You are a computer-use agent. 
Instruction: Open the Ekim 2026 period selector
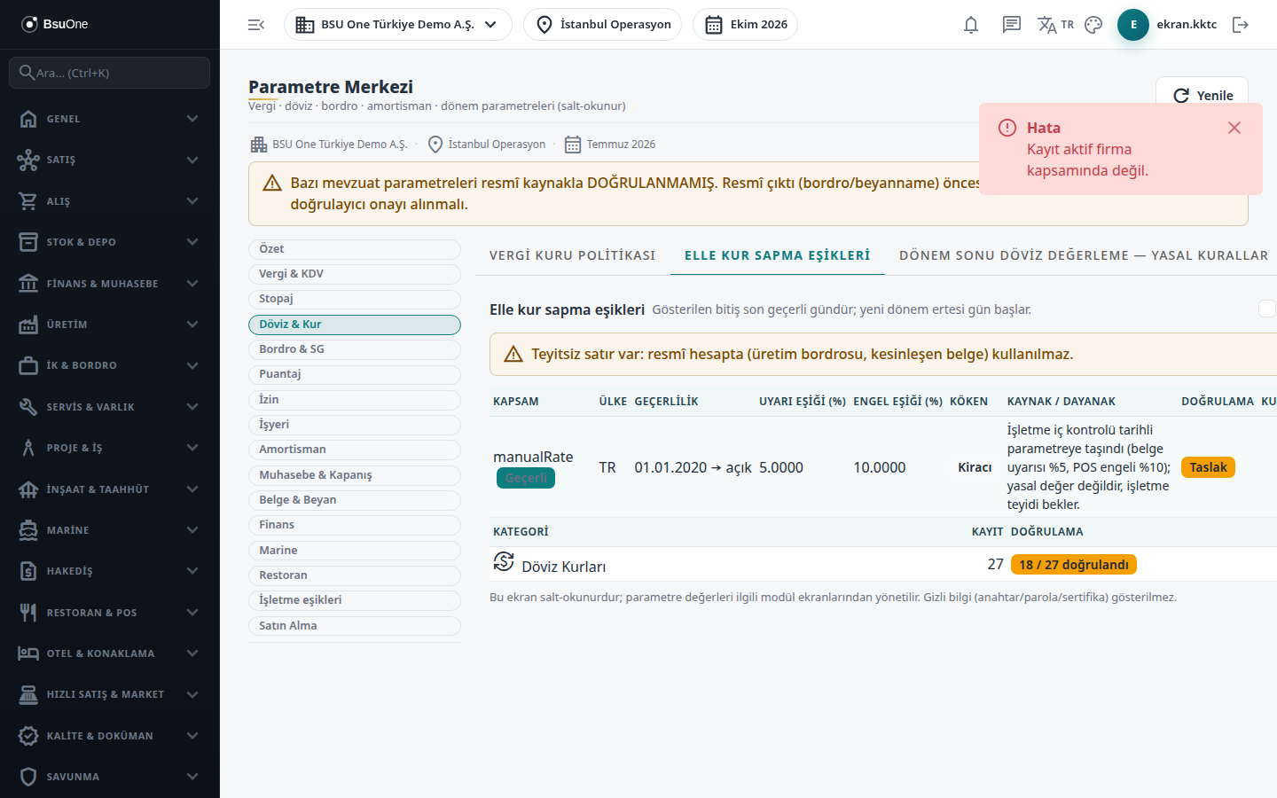point(745,25)
